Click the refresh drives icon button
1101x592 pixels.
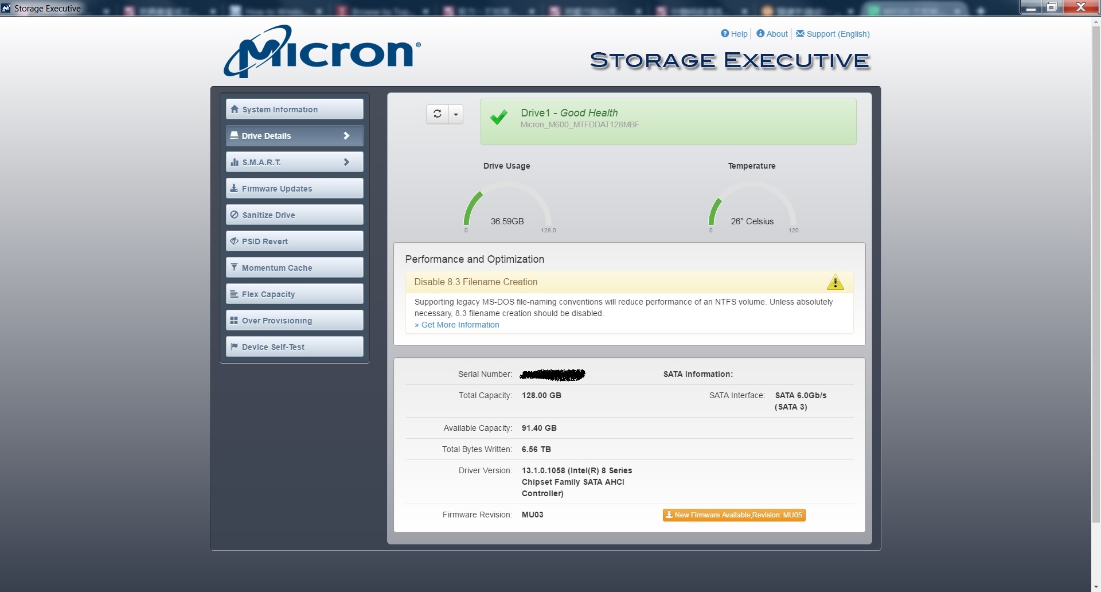click(x=438, y=114)
